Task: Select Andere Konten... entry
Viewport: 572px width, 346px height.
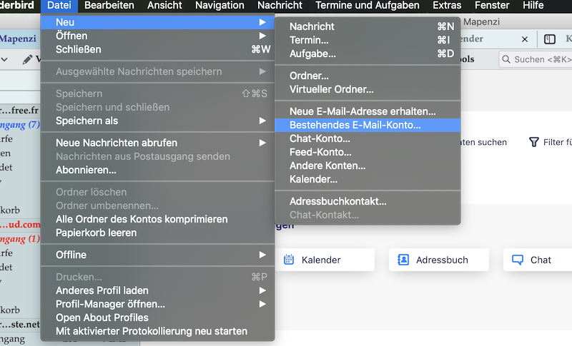Action: [368, 166]
